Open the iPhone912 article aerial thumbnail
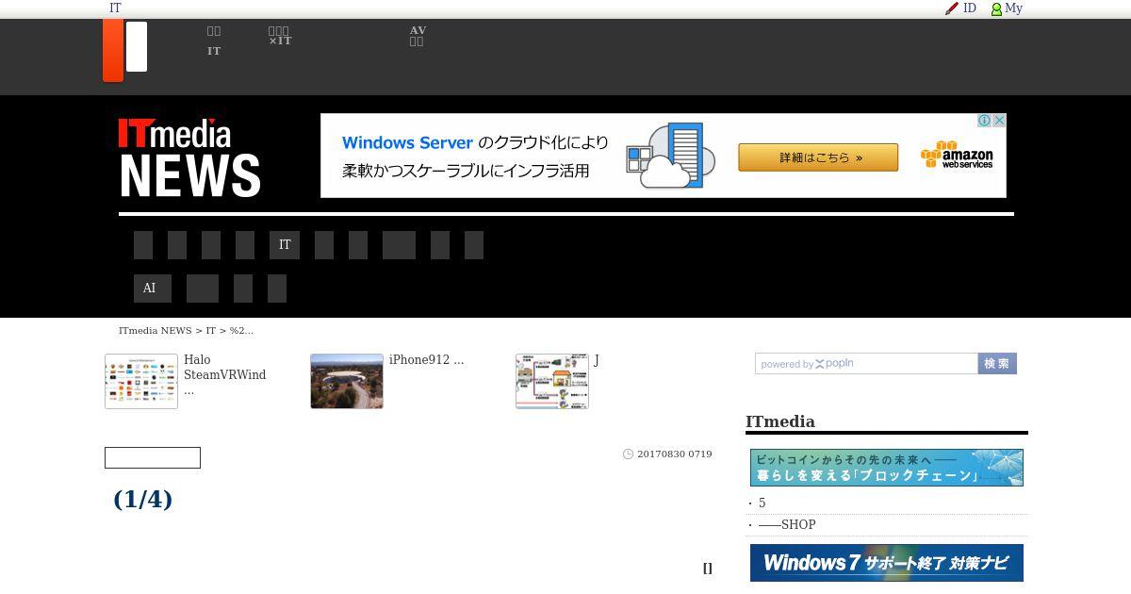This screenshot has width=1131, height=594. point(347,381)
